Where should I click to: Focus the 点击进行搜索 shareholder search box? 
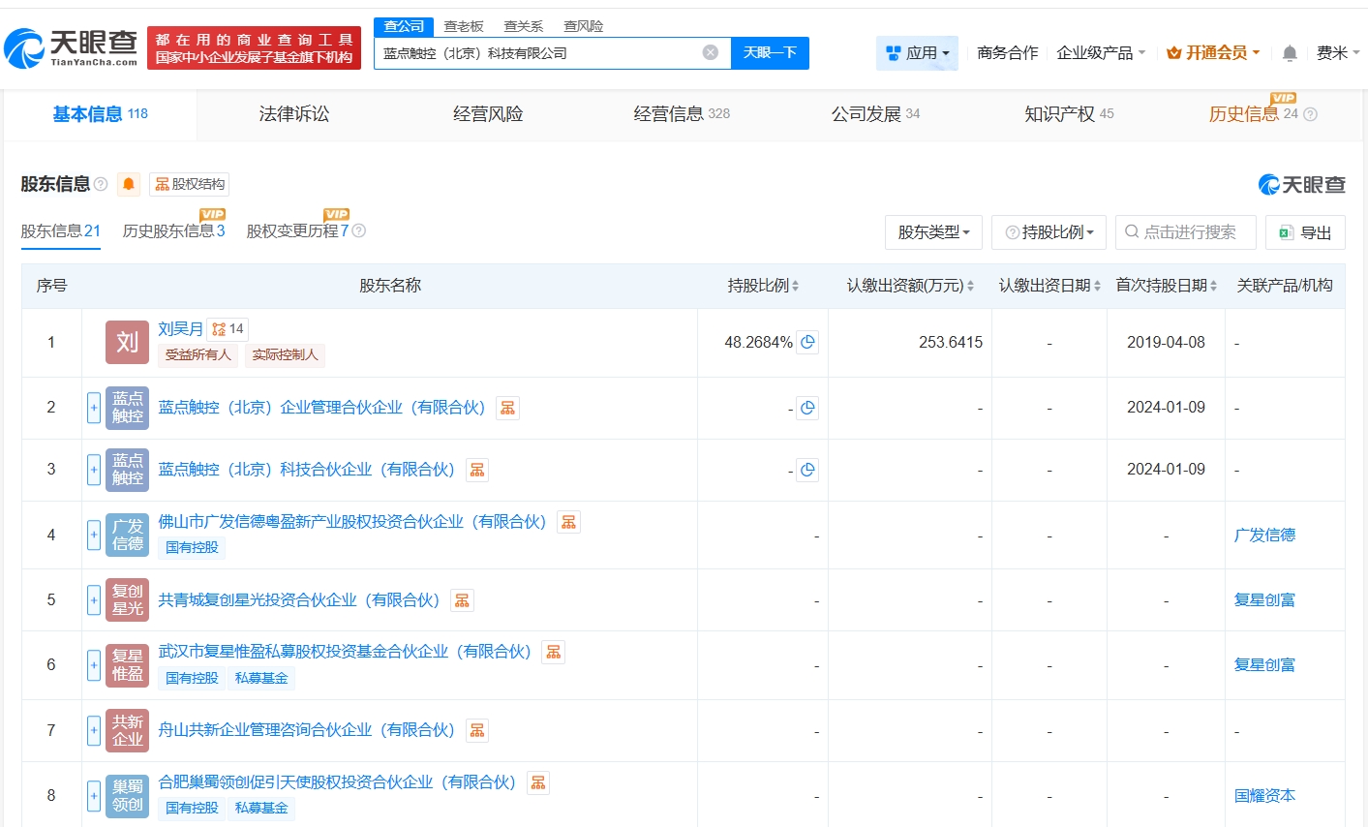tap(1186, 232)
